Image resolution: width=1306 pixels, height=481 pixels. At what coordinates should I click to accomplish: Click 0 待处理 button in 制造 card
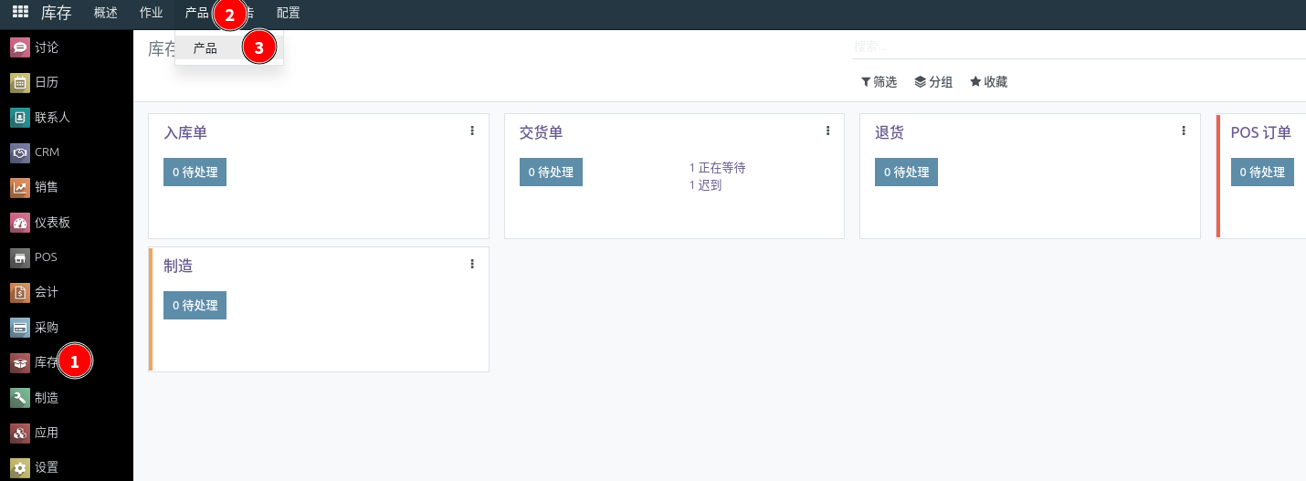[195, 305]
